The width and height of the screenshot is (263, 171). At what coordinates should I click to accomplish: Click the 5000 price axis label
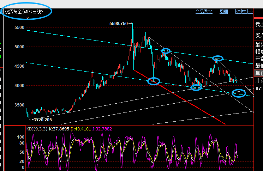pos(19,47)
